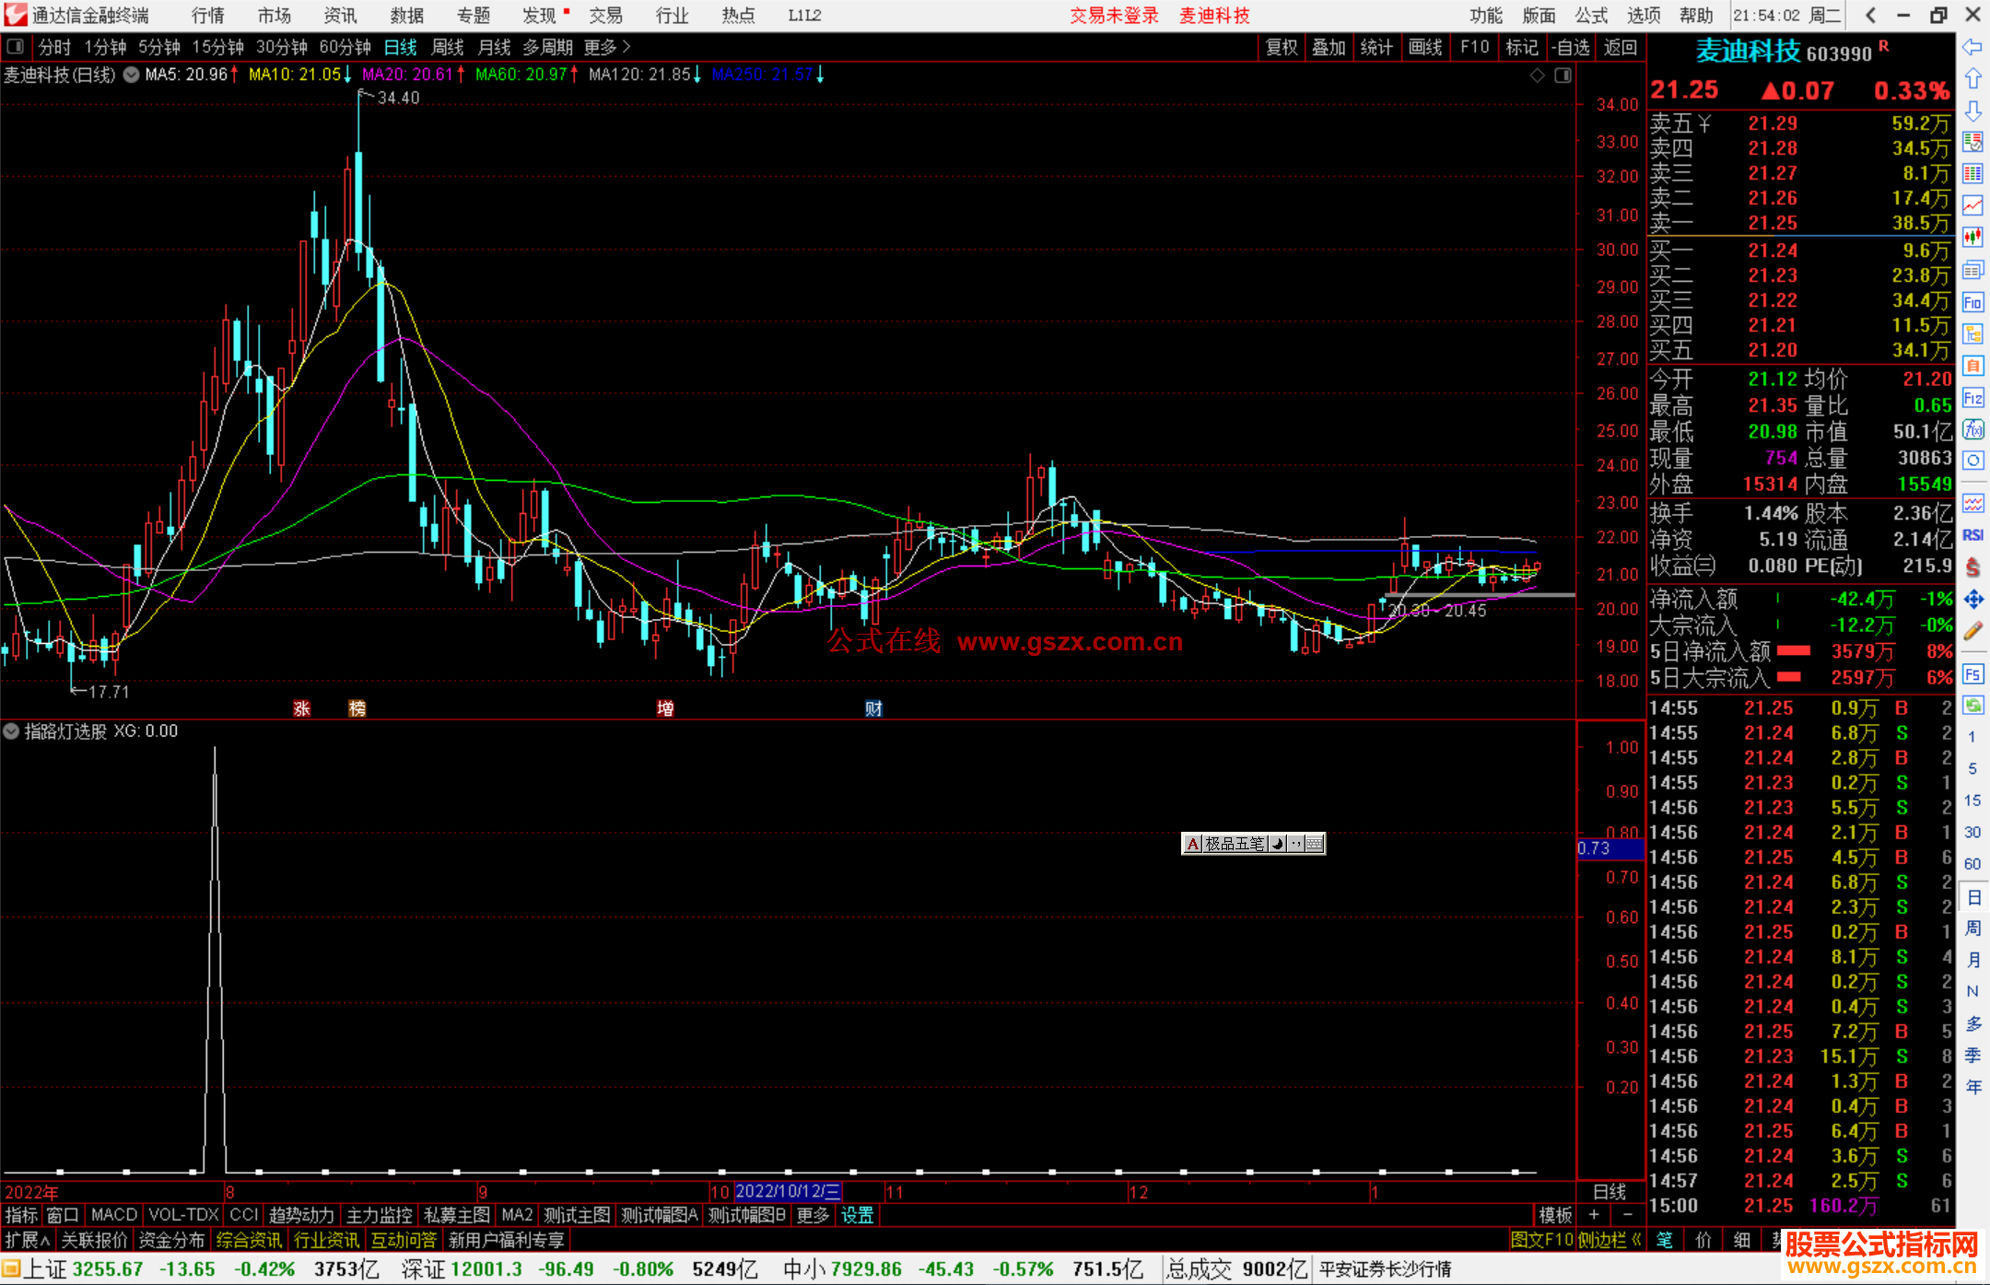Open the dropdown beside 麦迪科技(日线) title
The image size is (1990, 1285).
click(132, 75)
